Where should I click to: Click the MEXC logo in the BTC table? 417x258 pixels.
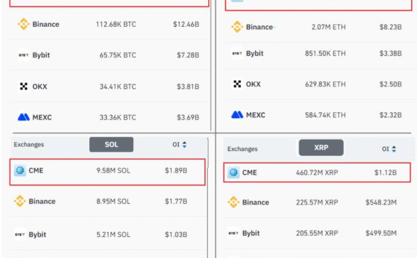23,117
